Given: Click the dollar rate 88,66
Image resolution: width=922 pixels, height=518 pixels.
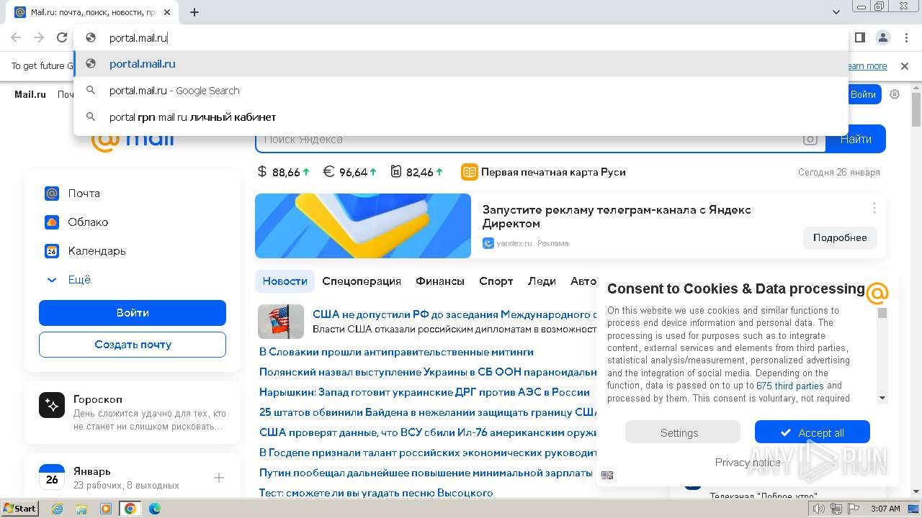Looking at the screenshot, I should (283, 172).
